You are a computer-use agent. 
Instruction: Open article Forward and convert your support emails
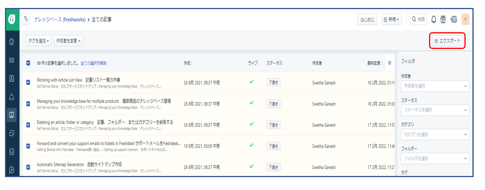108,143
